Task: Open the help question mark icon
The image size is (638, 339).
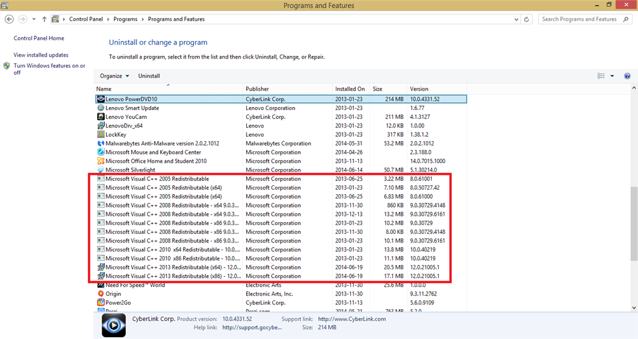Action: tap(627, 76)
